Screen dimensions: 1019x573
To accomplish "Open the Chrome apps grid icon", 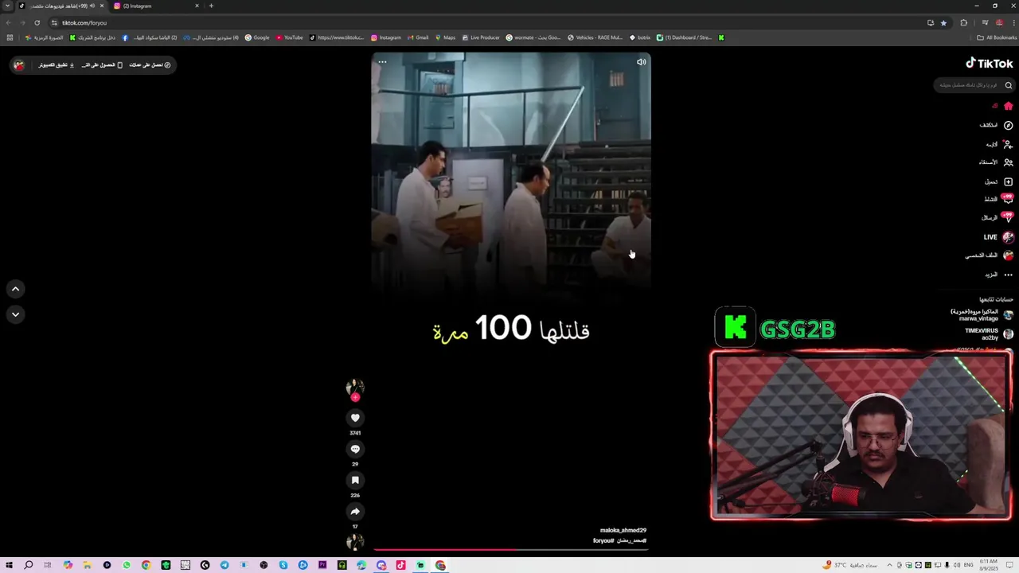I will (10, 37).
